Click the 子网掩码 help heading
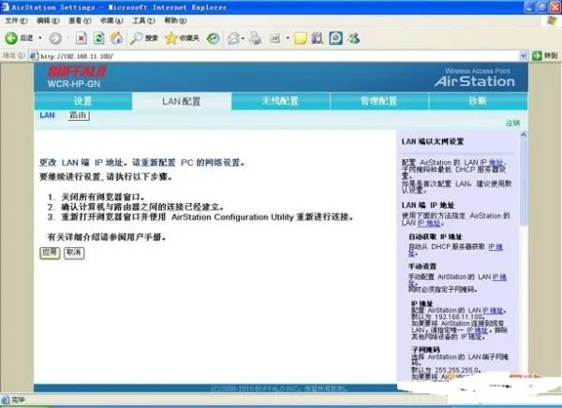562x408 pixels. pyautogui.click(x=426, y=350)
